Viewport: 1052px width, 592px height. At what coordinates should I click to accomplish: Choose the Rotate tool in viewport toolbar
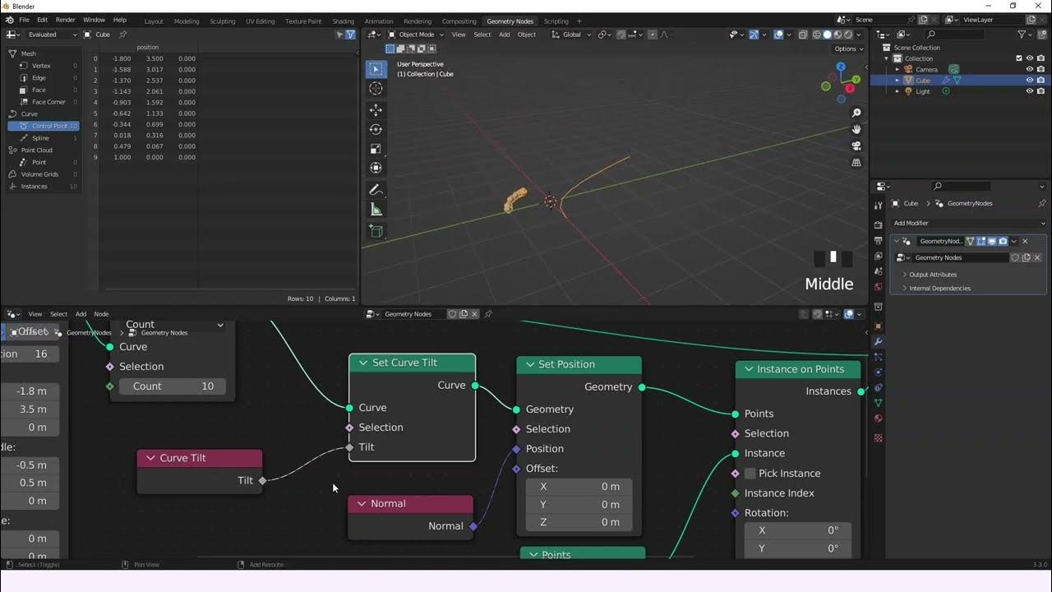376,129
